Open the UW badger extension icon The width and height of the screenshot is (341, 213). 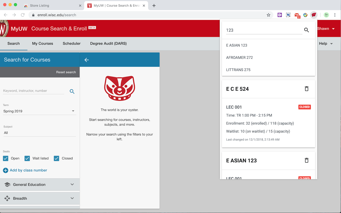pos(314,15)
